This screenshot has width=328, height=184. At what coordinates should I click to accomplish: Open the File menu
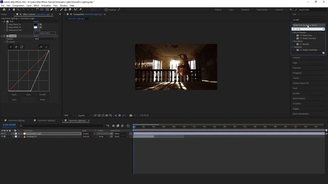pyautogui.click(x=3, y=6)
